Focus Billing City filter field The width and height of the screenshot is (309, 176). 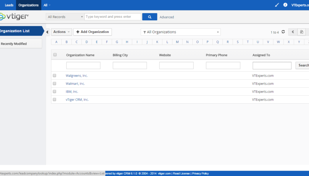tap(130, 65)
